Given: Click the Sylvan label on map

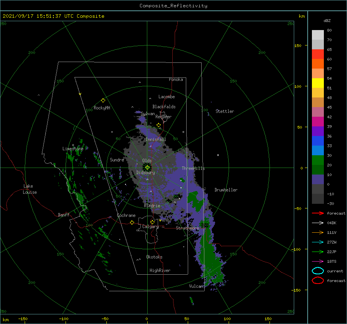Looking at the screenshot, I should (x=148, y=114).
